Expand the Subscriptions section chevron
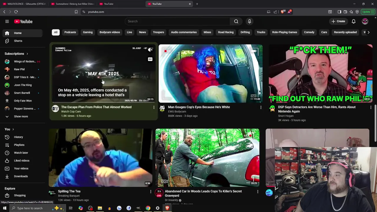The width and height of the screenshot is (377, 212). 27,54
